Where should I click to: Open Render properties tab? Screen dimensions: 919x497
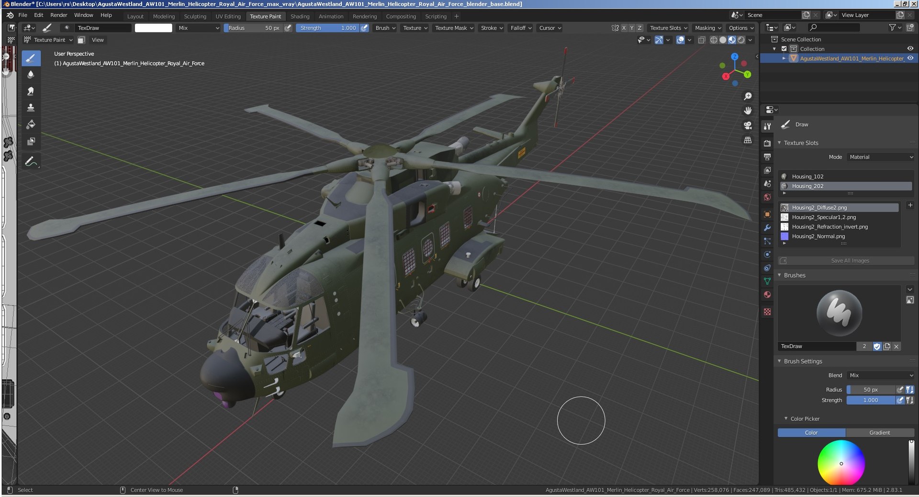click(x=767, y=143)
